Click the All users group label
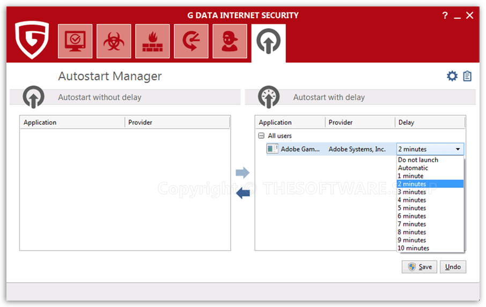This screenshot has width=486, height=307. click(279, 136)
